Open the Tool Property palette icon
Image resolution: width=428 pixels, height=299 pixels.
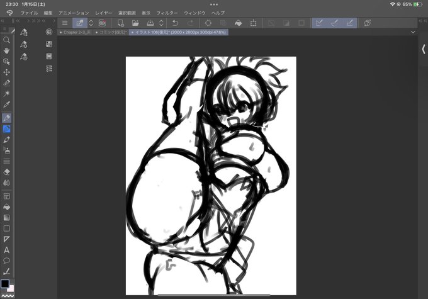tap(24, 44)
